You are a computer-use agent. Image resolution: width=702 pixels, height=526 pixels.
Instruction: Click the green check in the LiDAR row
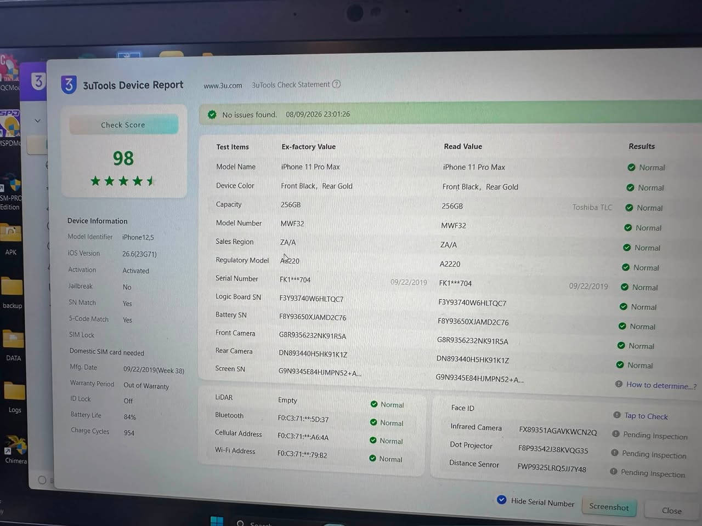(374, 404)
